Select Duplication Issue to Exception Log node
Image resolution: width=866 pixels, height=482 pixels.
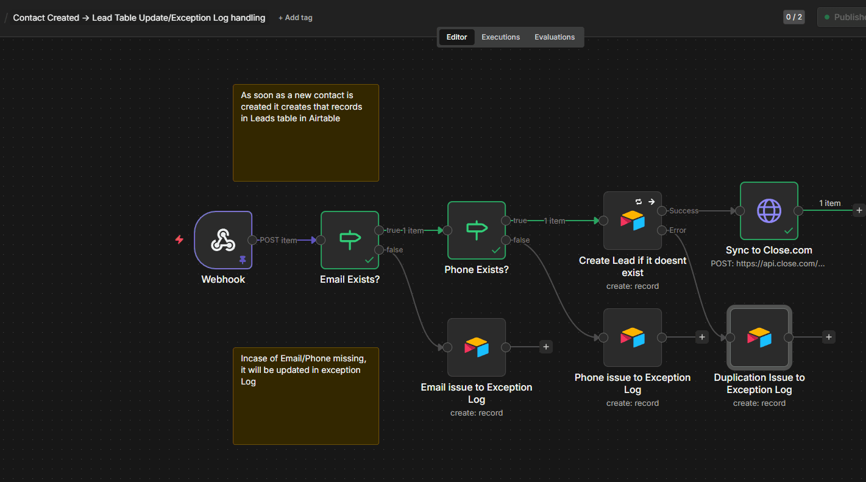[x=759, y=338]
